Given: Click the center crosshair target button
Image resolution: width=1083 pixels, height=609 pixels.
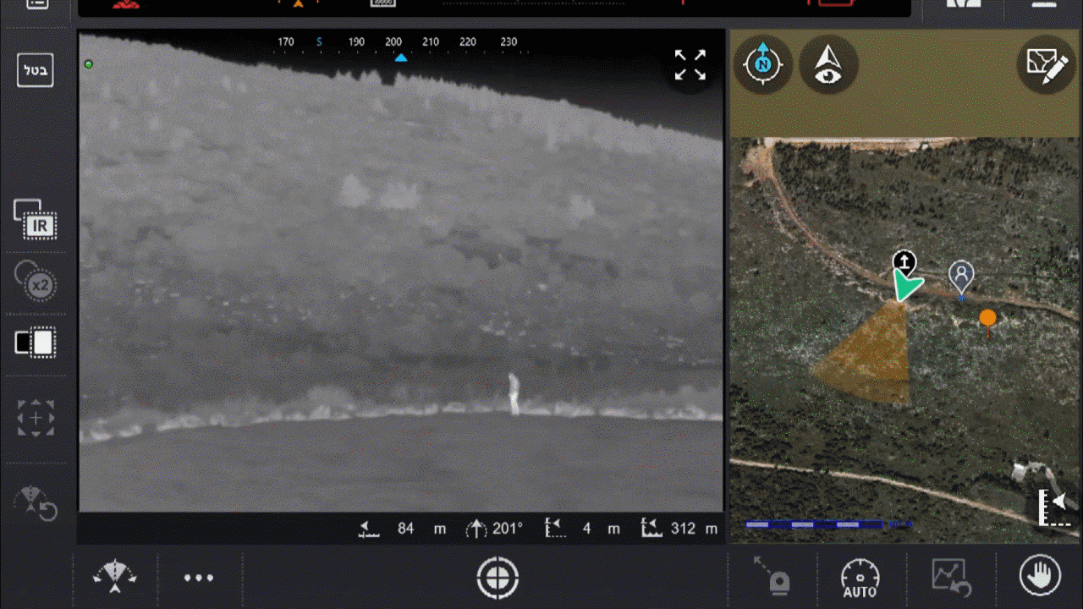Looking at the screenshot, I should pyautogui.click(x=498, y=579).
